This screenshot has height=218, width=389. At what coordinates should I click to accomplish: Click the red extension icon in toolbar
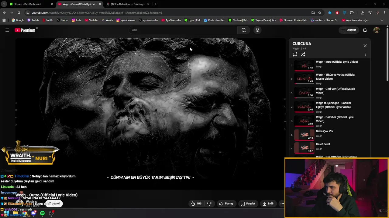click(337, 13)
